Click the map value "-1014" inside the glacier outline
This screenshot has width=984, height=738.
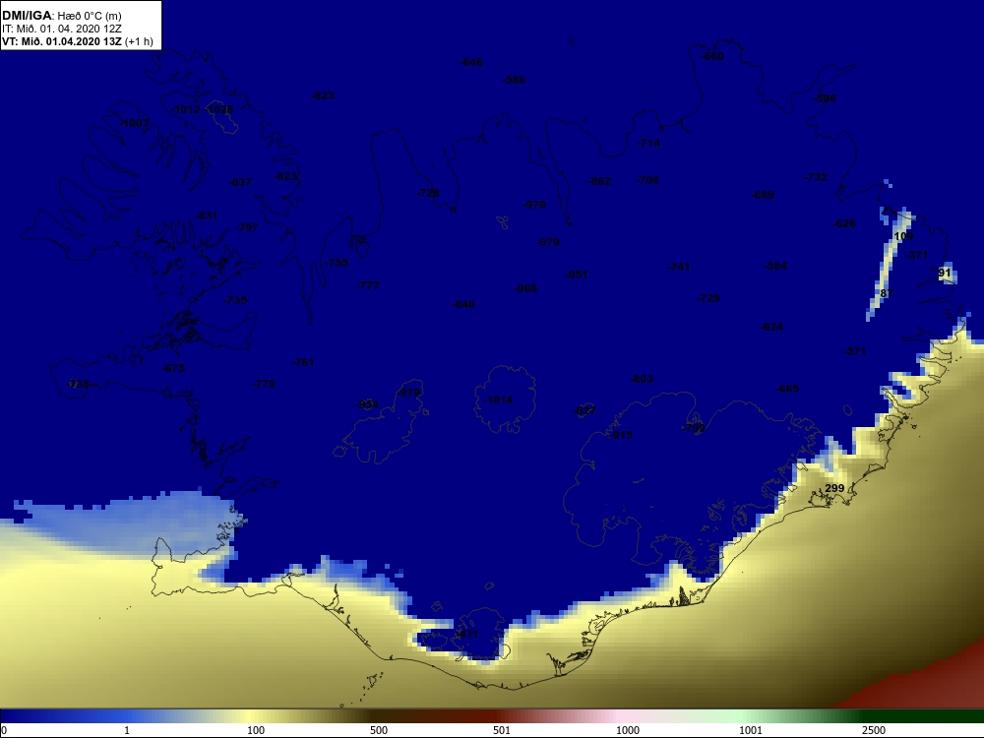tap(498, 400)
